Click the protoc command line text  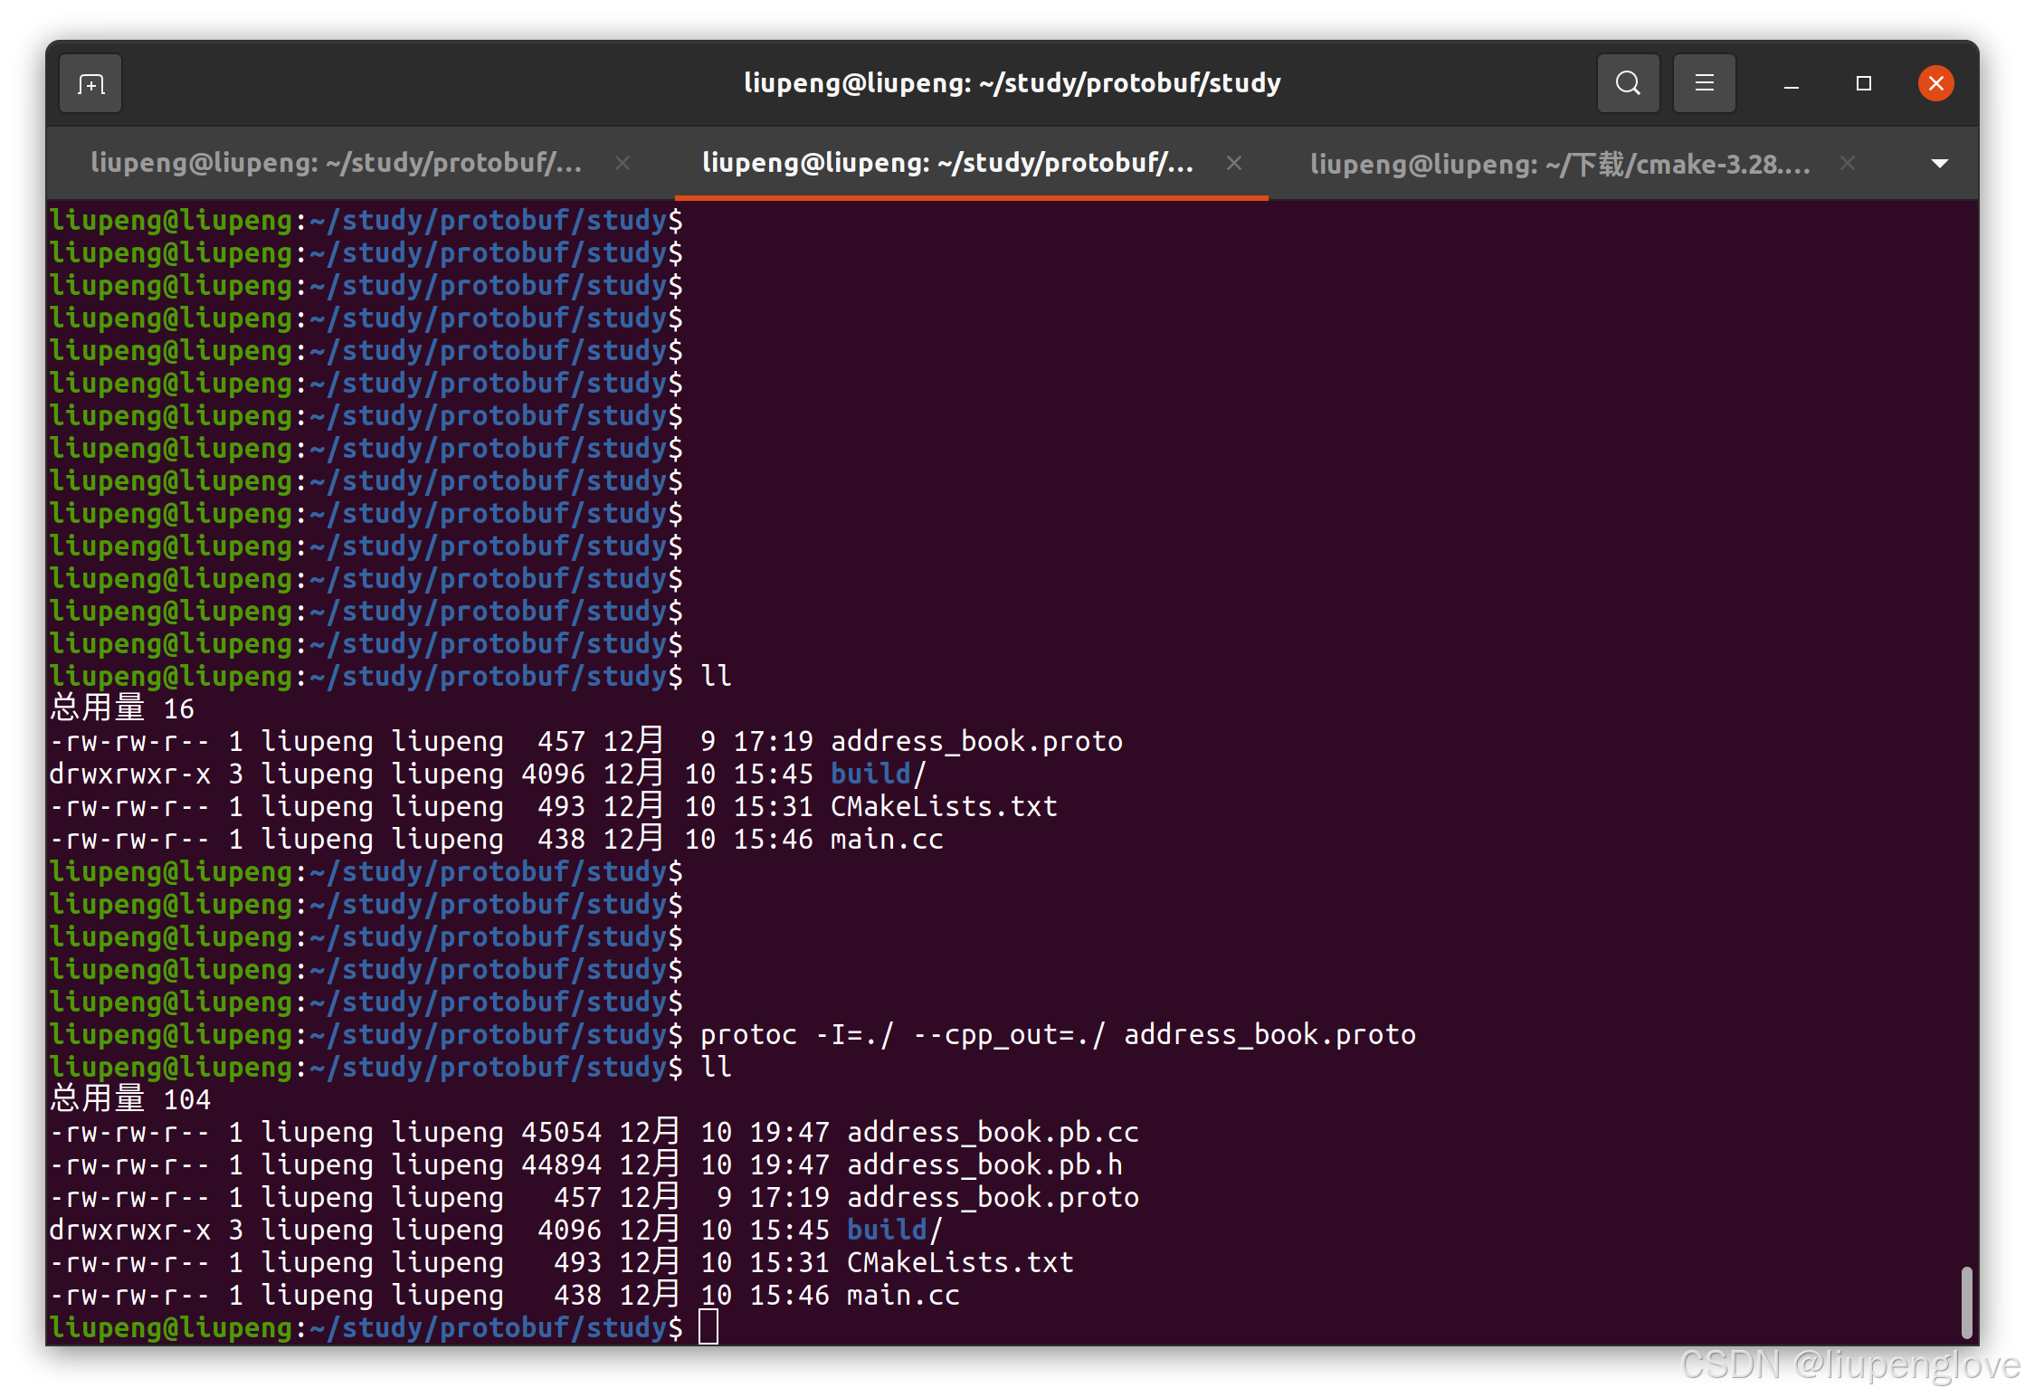1058,1034
